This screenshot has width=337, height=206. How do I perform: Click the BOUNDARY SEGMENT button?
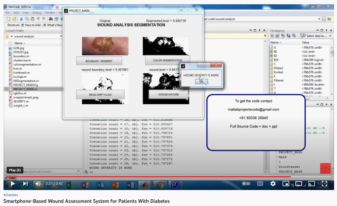point(99,61)
